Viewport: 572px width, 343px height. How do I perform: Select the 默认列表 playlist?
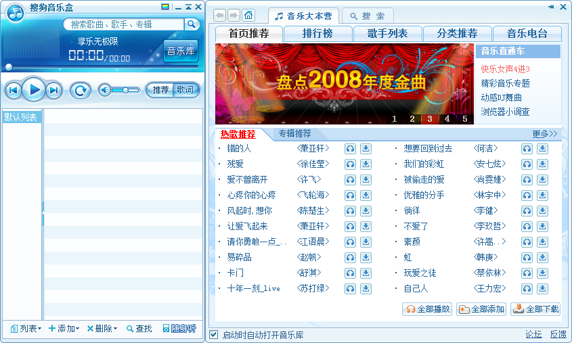click(21, 117)
